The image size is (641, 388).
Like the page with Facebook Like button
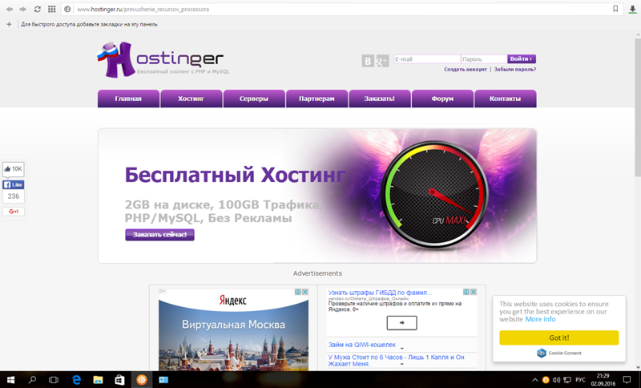14,185
